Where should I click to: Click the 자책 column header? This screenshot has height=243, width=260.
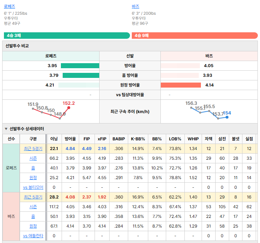[208, 139]
